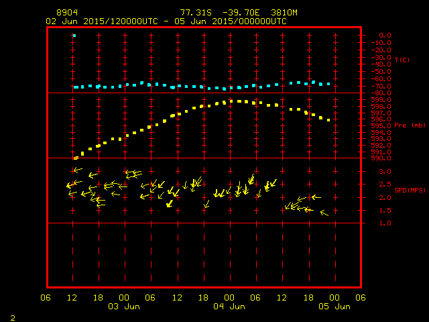Click the elevation value "3810M"
Screen dimensions: 429x322
coord(284,13)
